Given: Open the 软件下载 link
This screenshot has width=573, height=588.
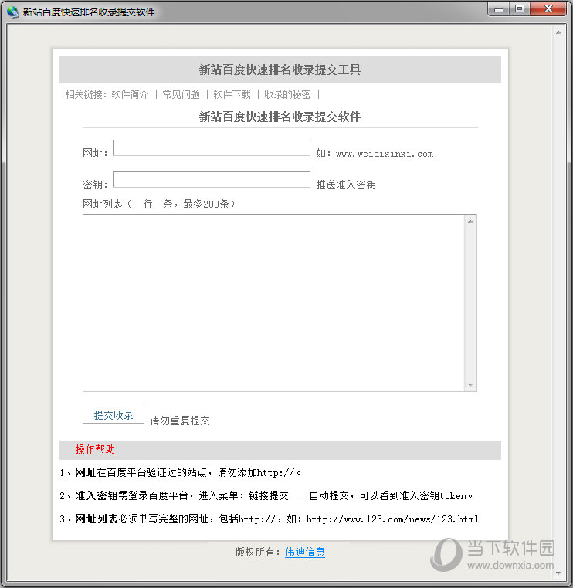Looking at the screenshot, I should (232, 94).
